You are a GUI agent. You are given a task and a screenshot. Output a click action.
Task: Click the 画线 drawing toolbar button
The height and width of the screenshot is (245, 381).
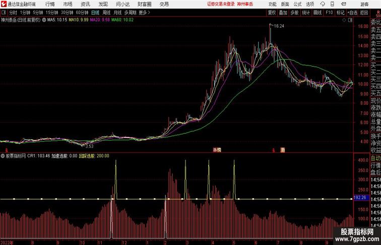coord(317,13)
